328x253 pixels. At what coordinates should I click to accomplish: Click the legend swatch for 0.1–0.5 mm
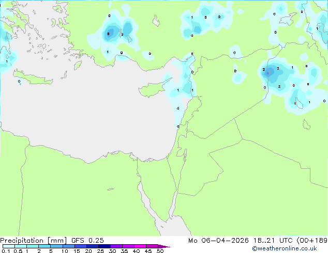9,246
